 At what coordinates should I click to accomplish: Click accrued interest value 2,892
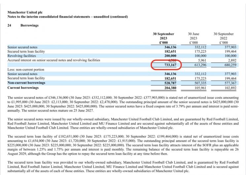(232, 60)
